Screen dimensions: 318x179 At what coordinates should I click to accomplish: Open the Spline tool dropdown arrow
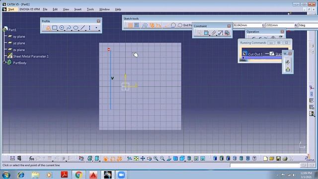[72, 30]
